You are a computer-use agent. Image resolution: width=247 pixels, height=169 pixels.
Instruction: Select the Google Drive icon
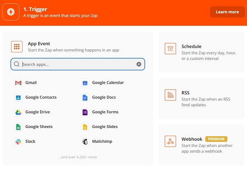click(18, 112)
